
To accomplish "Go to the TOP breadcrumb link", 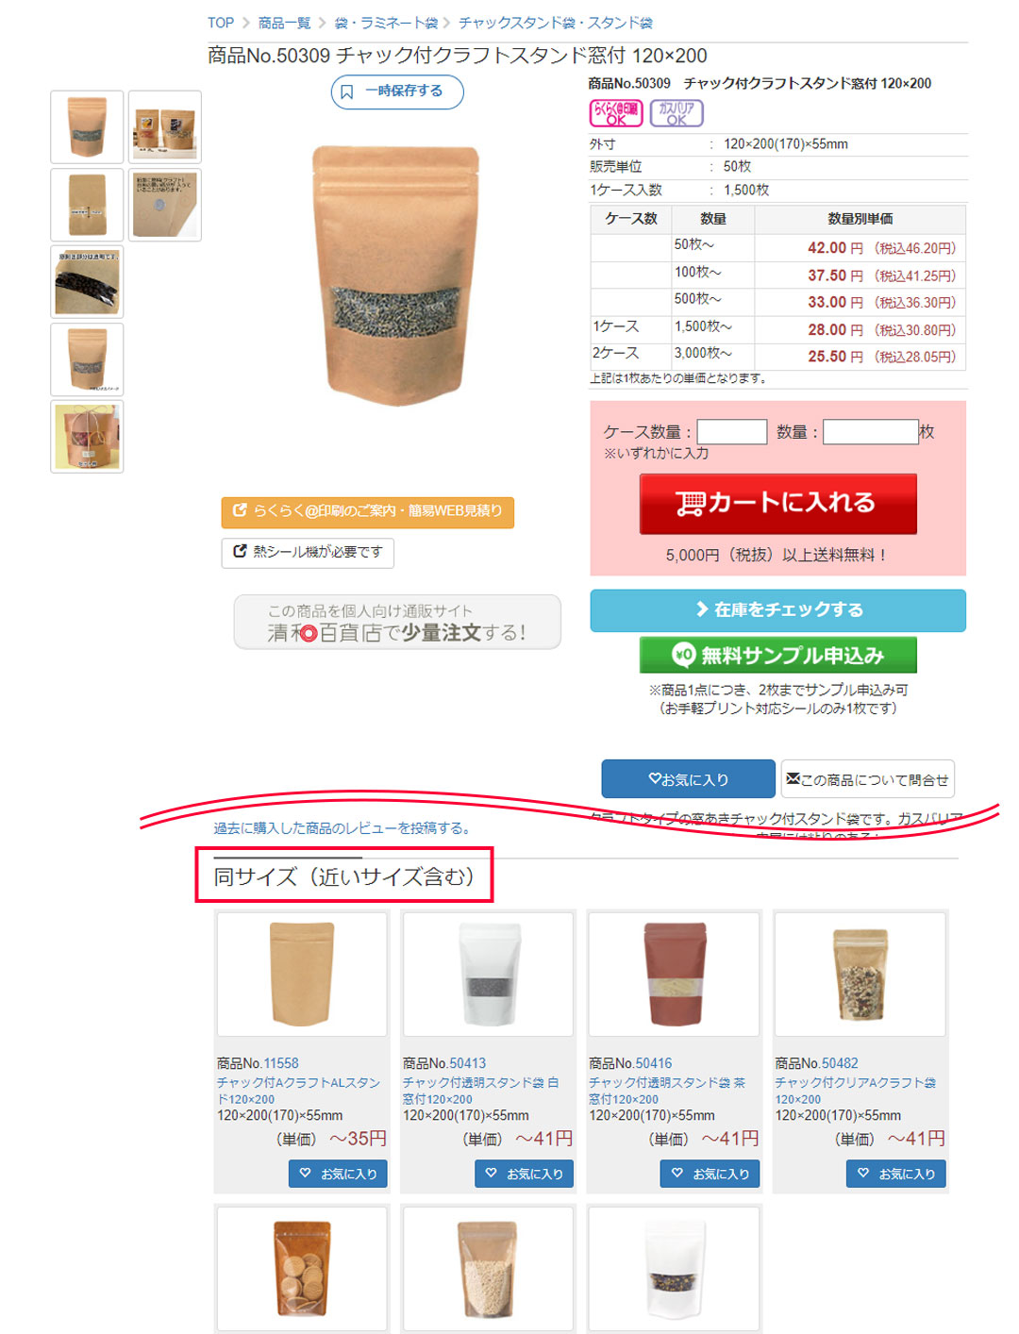I will (x=221, y=23).
